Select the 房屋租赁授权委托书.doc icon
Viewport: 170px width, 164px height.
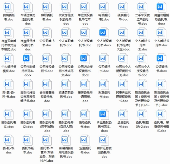coord(28,33)
